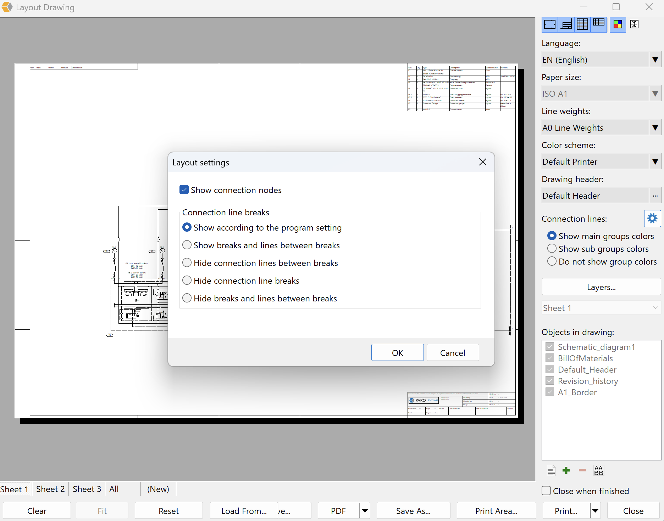Select Default_Header in objects list
The image size is (664, 521).
click(x=587, y=369)
